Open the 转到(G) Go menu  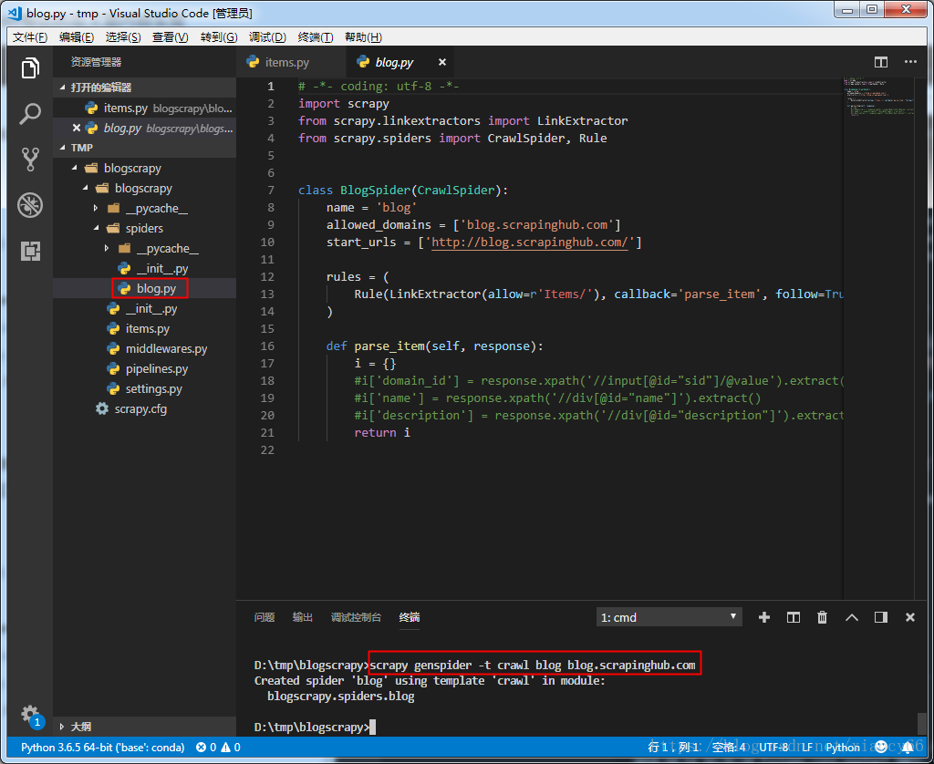[x=219, y=36]
